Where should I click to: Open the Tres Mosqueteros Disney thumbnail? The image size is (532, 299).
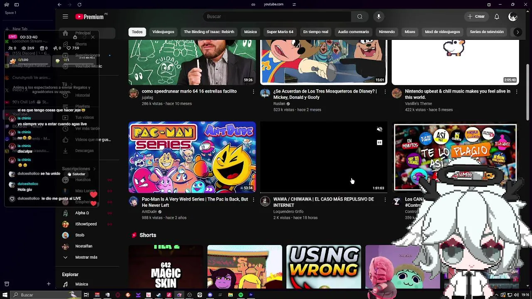[324, 62]
